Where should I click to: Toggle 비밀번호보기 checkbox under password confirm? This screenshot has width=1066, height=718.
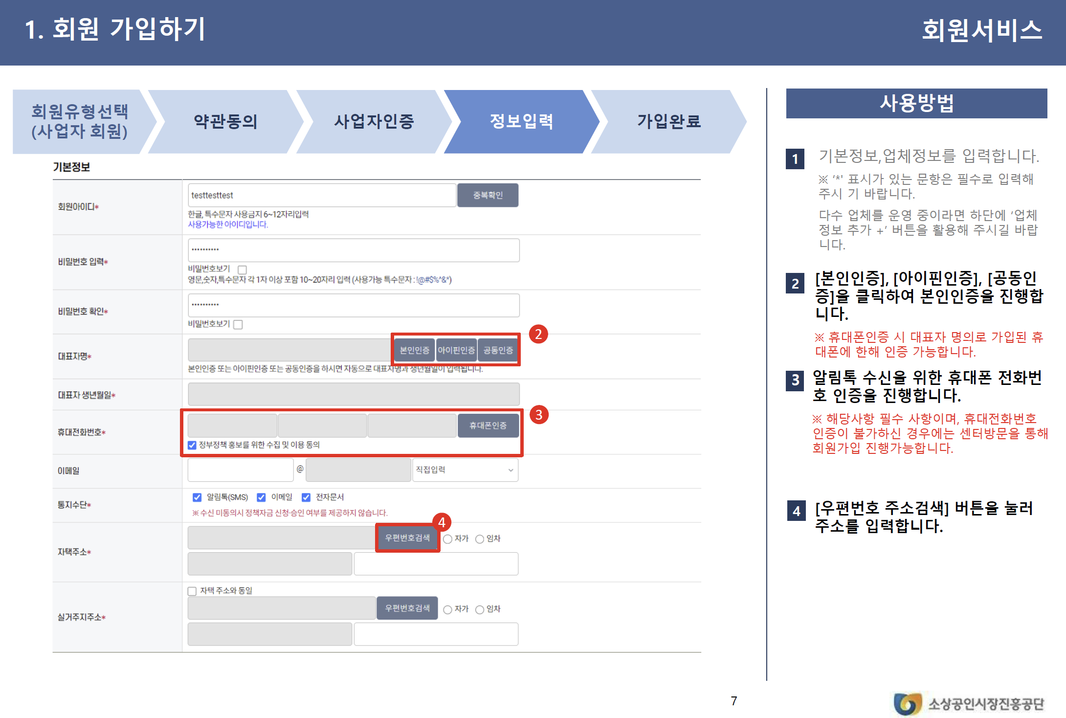(x=238, y=324)
